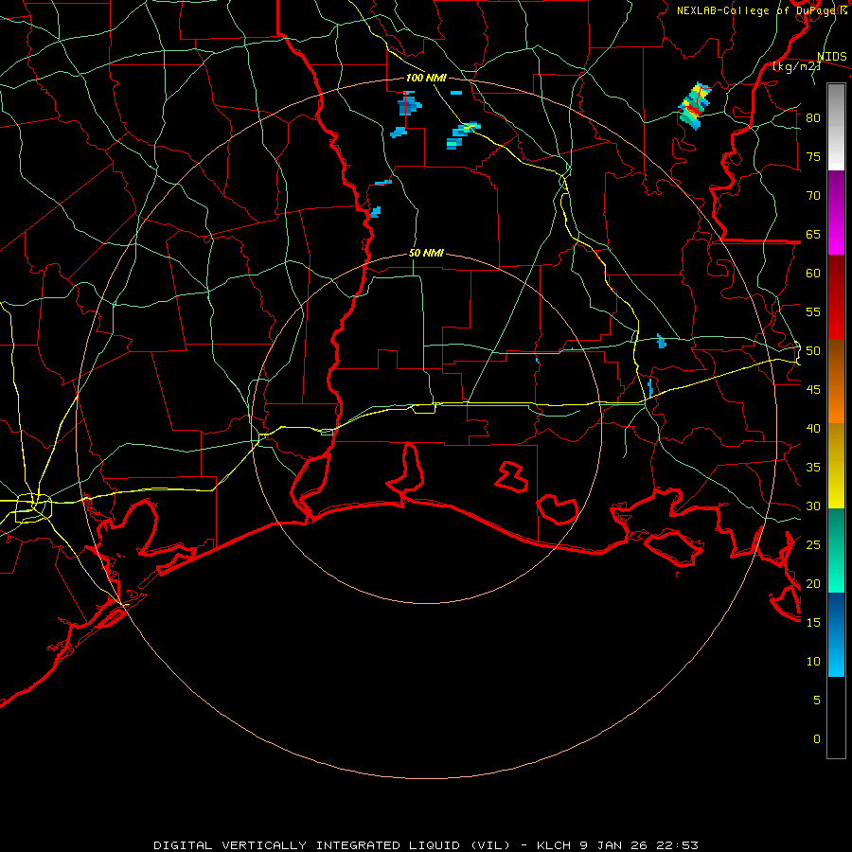Click the 45 value on the color scale

tap(813, 390)
